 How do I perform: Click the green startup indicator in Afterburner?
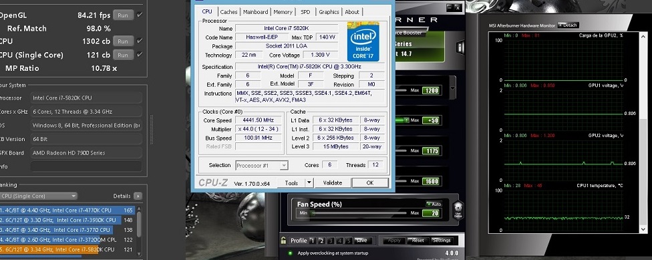click(x=290, y=253)
